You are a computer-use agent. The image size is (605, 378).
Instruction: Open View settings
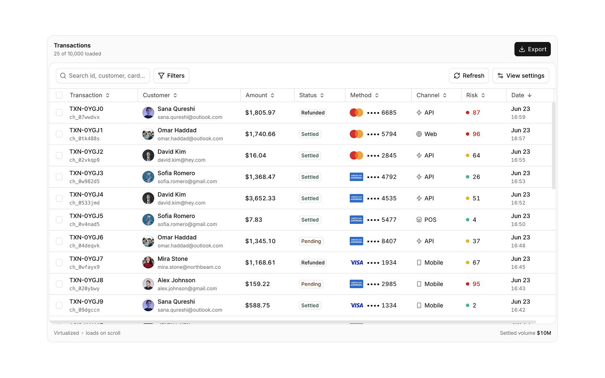521,76
